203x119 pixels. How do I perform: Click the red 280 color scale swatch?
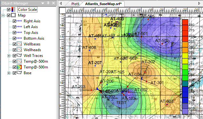pos(185,22)
